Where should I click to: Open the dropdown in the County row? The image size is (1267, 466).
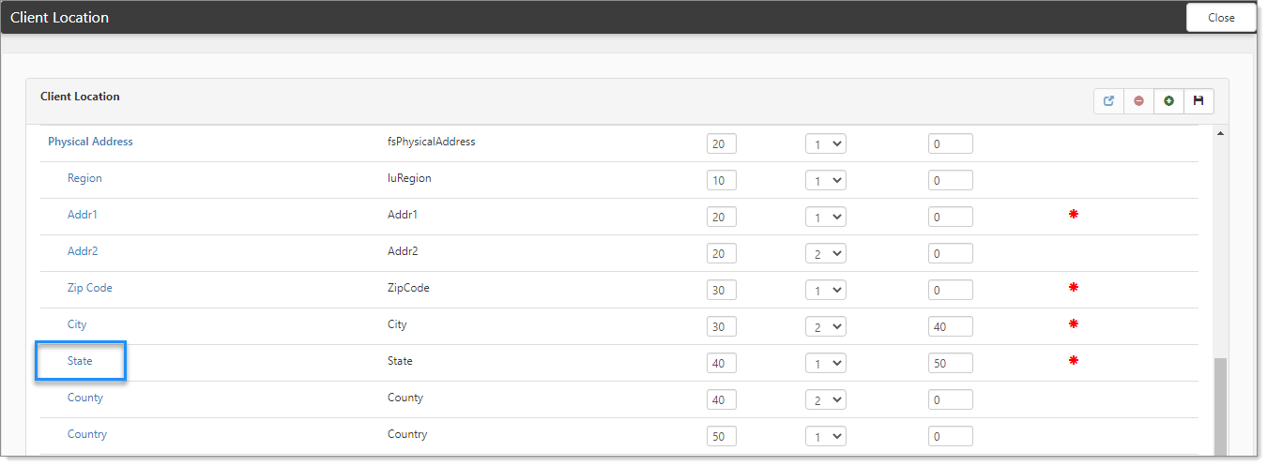point(826,400)
